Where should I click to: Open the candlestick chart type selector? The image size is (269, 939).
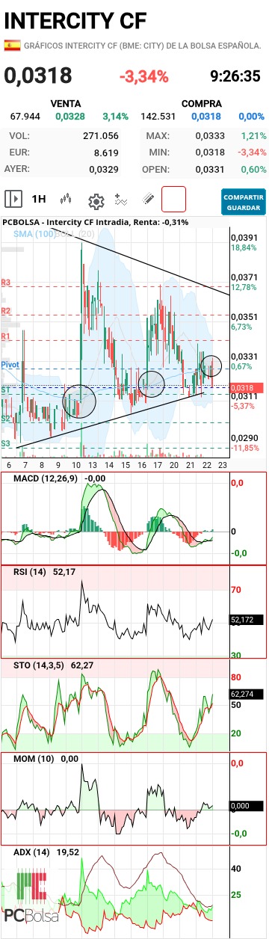[67, 200]
